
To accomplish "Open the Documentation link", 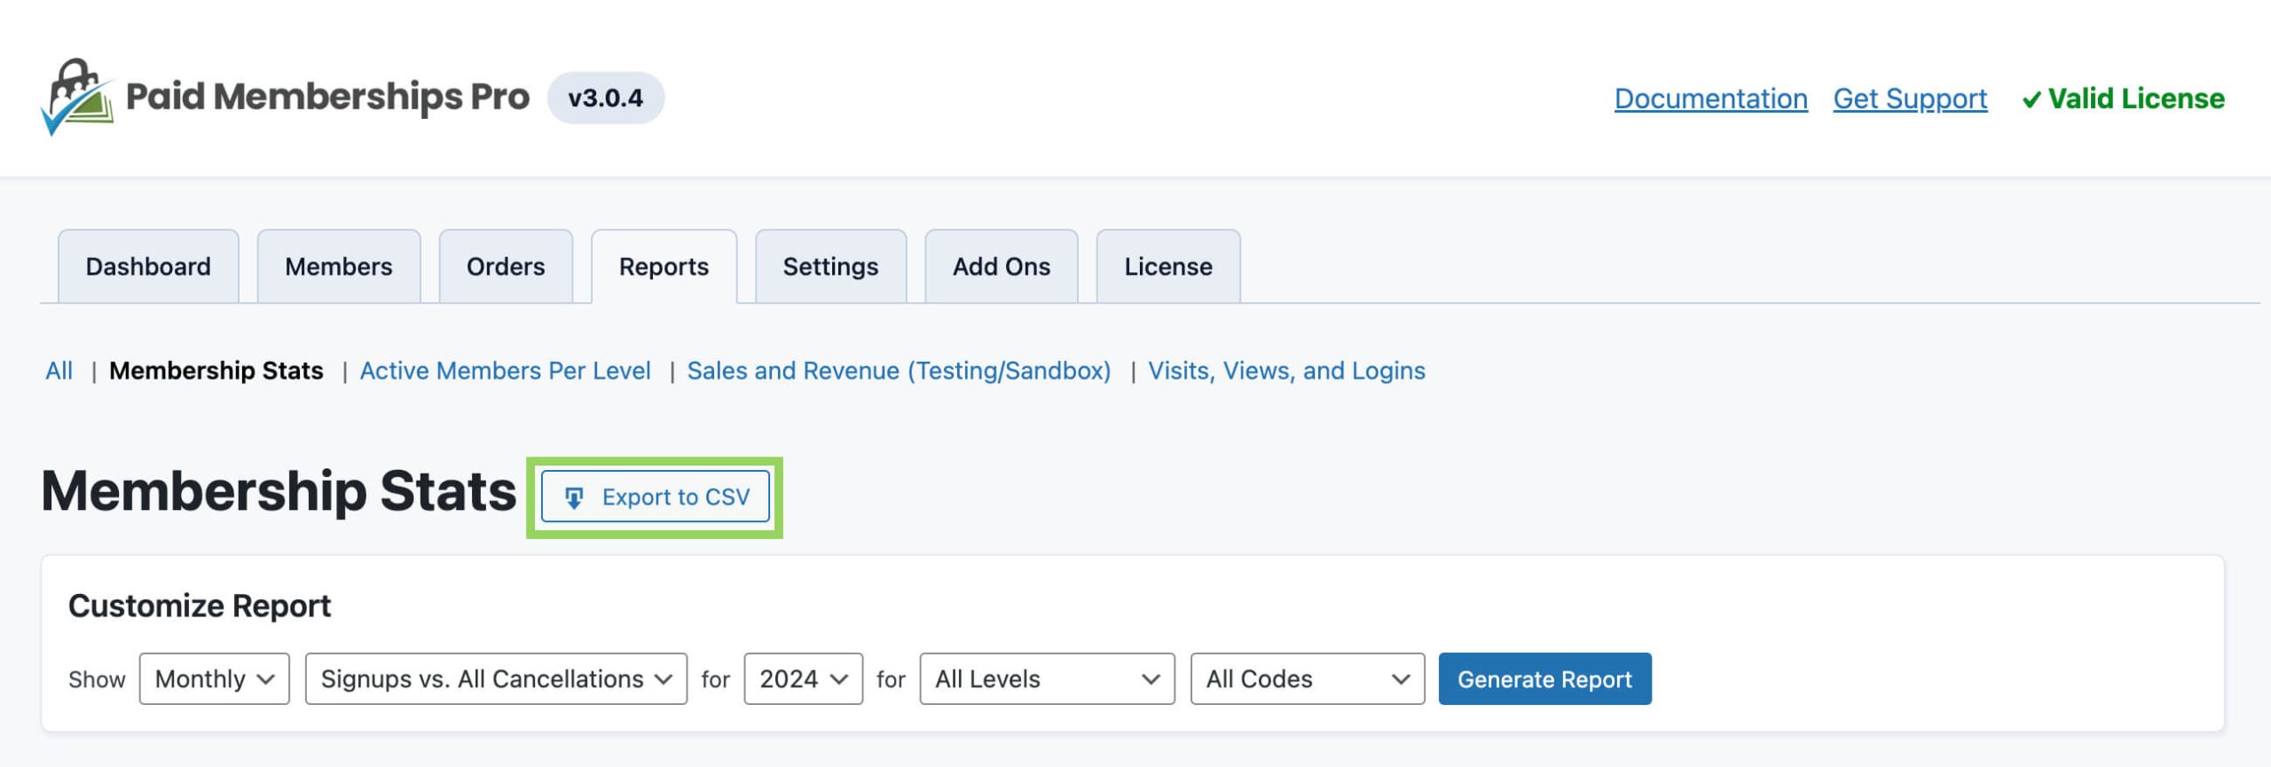I will 1710,98.
